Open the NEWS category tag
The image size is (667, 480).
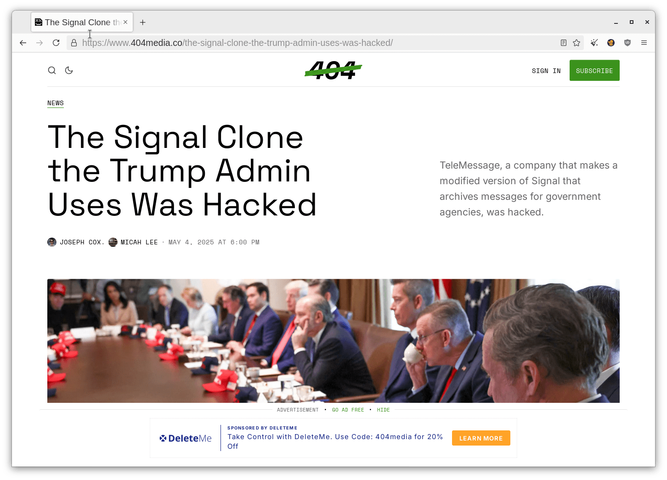[x=56, y=103]
